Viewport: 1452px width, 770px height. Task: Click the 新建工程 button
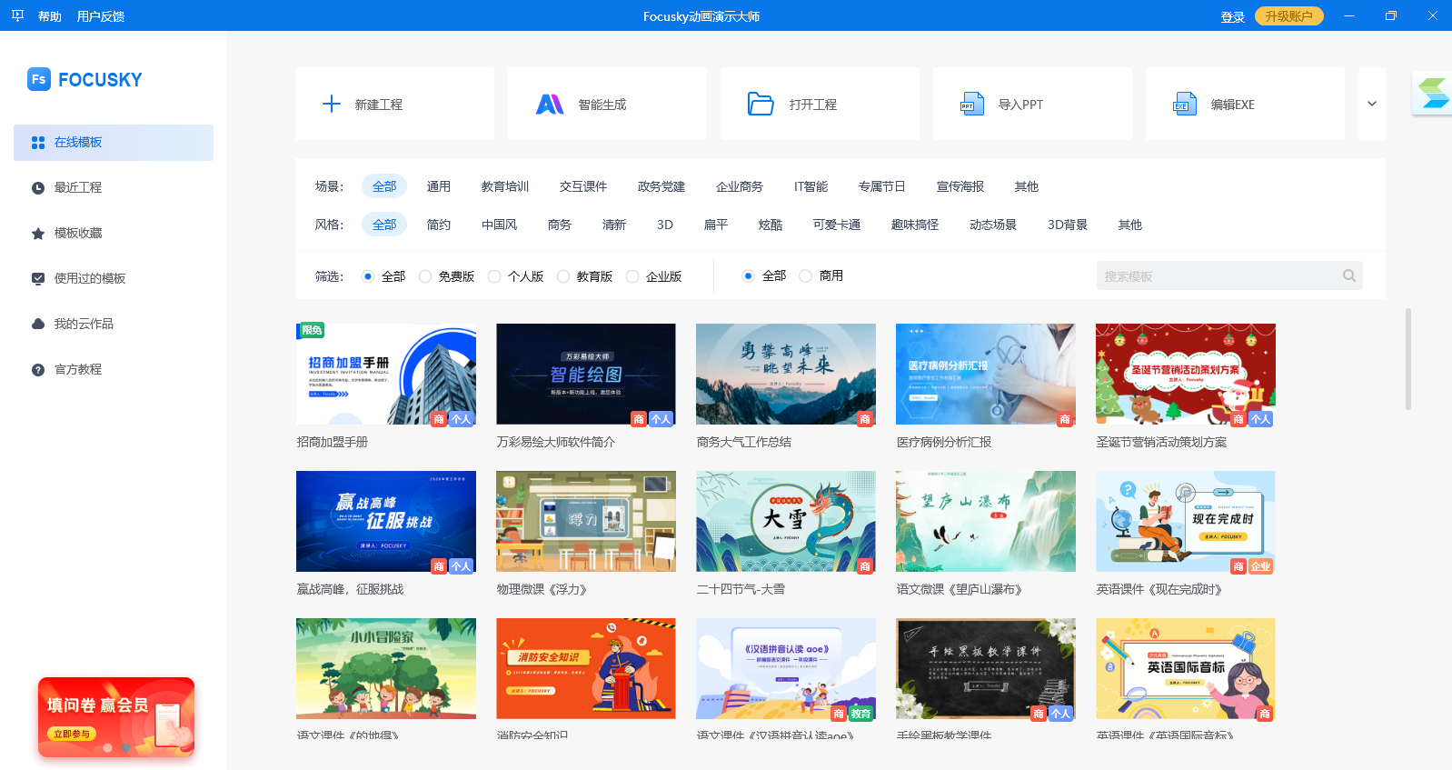[394, 104]
